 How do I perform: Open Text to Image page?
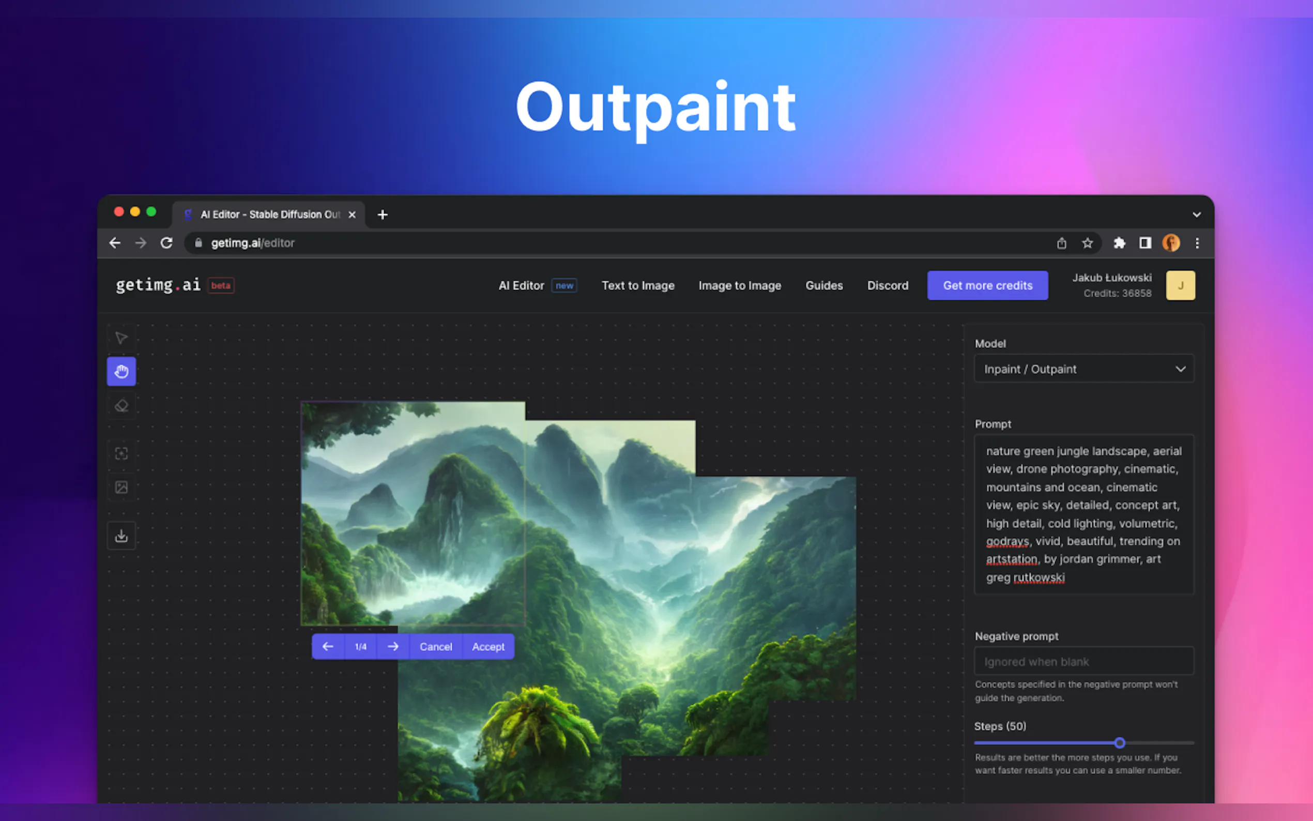click(638, 285)
